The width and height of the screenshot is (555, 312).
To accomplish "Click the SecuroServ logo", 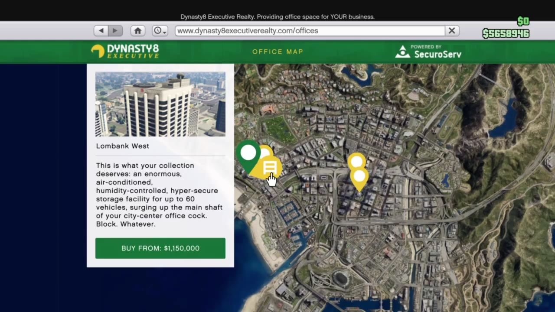I will tap(428, 52).
